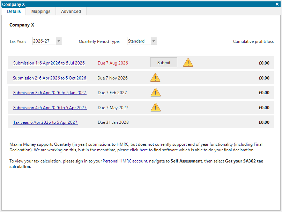The width and height of the screenshot is (282, 212).
Task: Click the £0.00 amount in the Tax year row
Action: pyautogui.click(x=264, y=122)
